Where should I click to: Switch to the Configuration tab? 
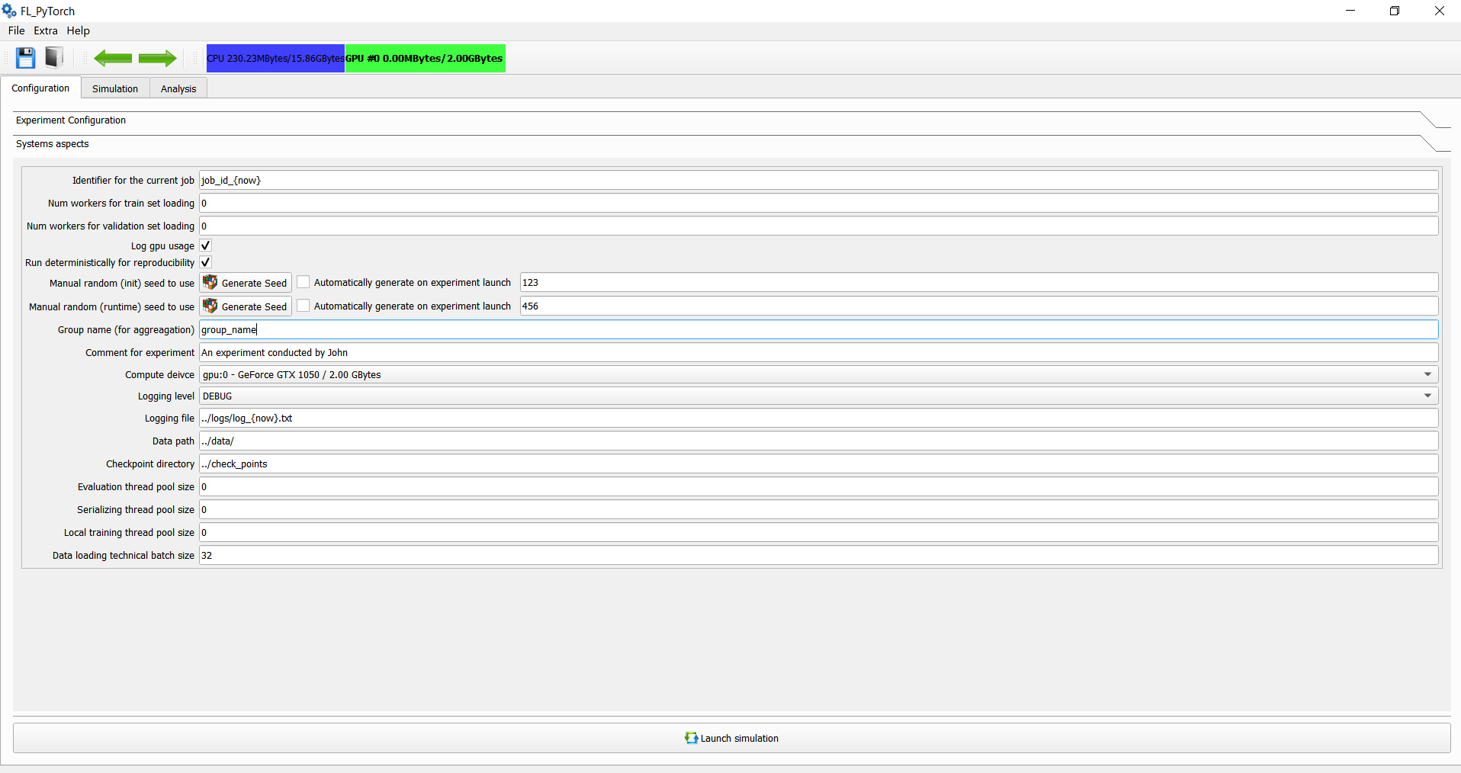[x=40, y=88]
